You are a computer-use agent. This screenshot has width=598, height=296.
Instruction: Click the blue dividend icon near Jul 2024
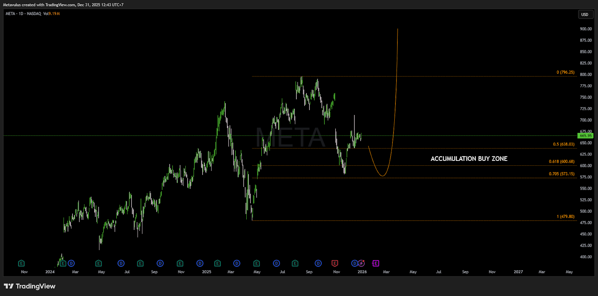point(121,263)
